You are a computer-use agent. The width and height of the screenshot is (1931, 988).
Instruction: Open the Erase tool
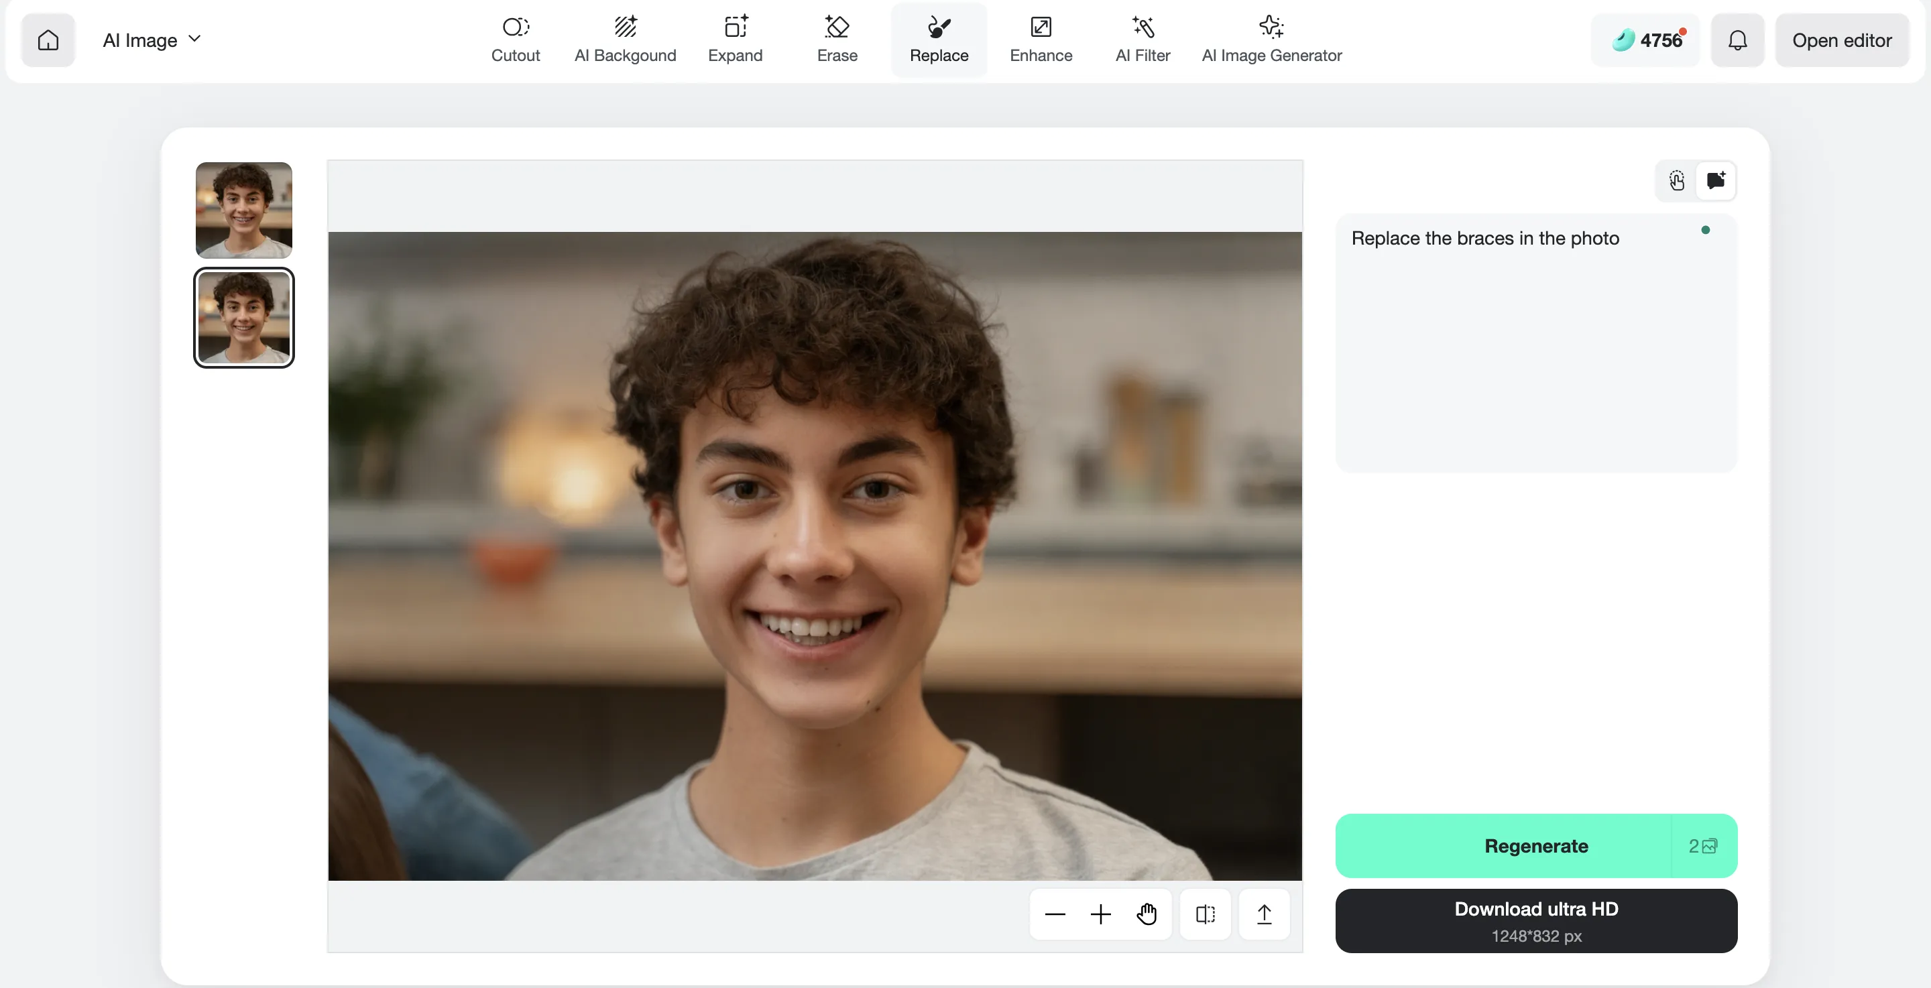click(x=837, y=39)
